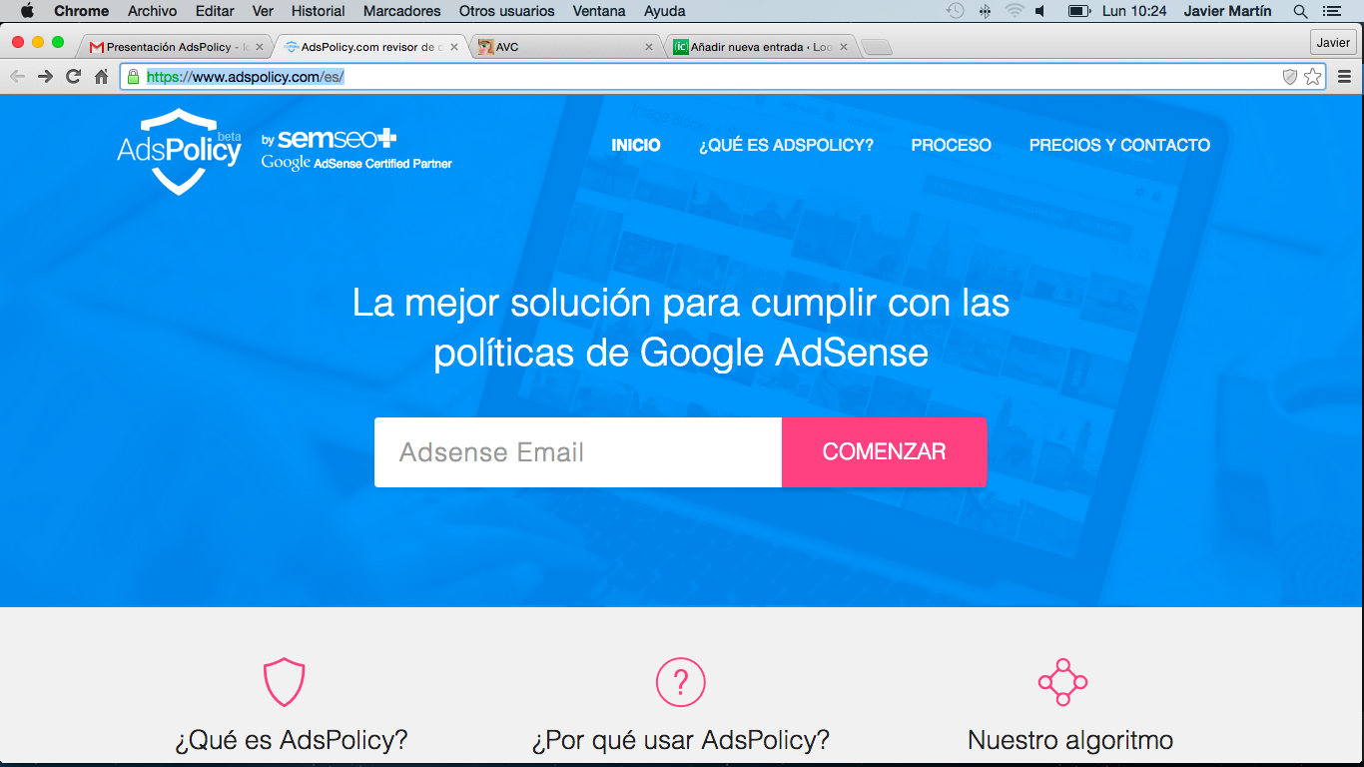Switch to the AdsPolicy.com revisor tab
1364x767 pixels.
click(x=371, y=47)
